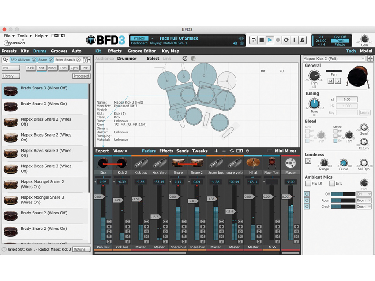This screenshot has height=281, width=375.
Task: Click the HiHat filter button
Action: click(x=52, y=68)
